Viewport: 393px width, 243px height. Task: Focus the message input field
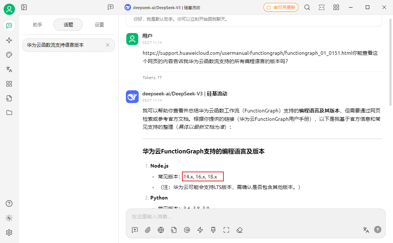[256, 217]
